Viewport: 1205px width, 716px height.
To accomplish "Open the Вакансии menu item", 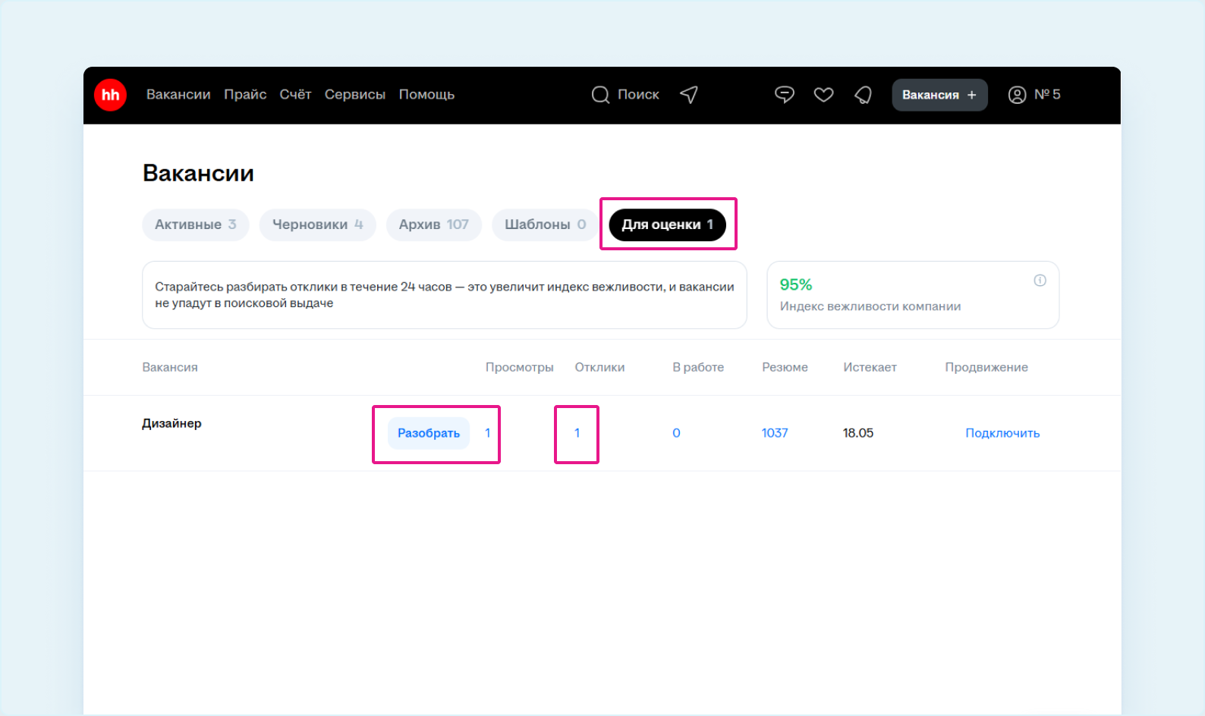I will pos(178,95).
